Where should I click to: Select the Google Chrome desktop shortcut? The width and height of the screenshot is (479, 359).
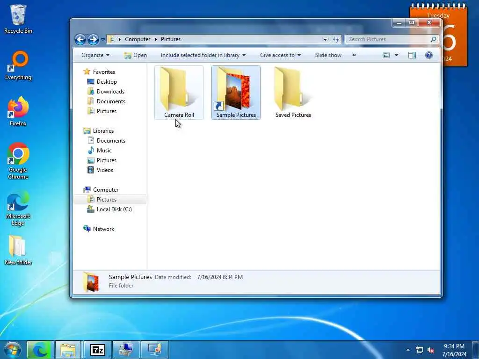(18, 161)
